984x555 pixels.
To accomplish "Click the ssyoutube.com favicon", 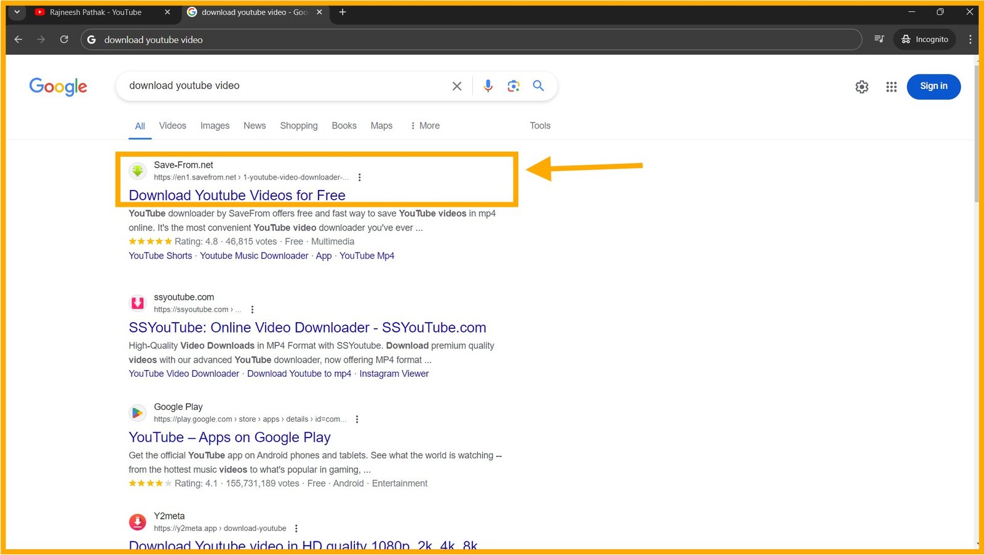I will tap(138, 303).
